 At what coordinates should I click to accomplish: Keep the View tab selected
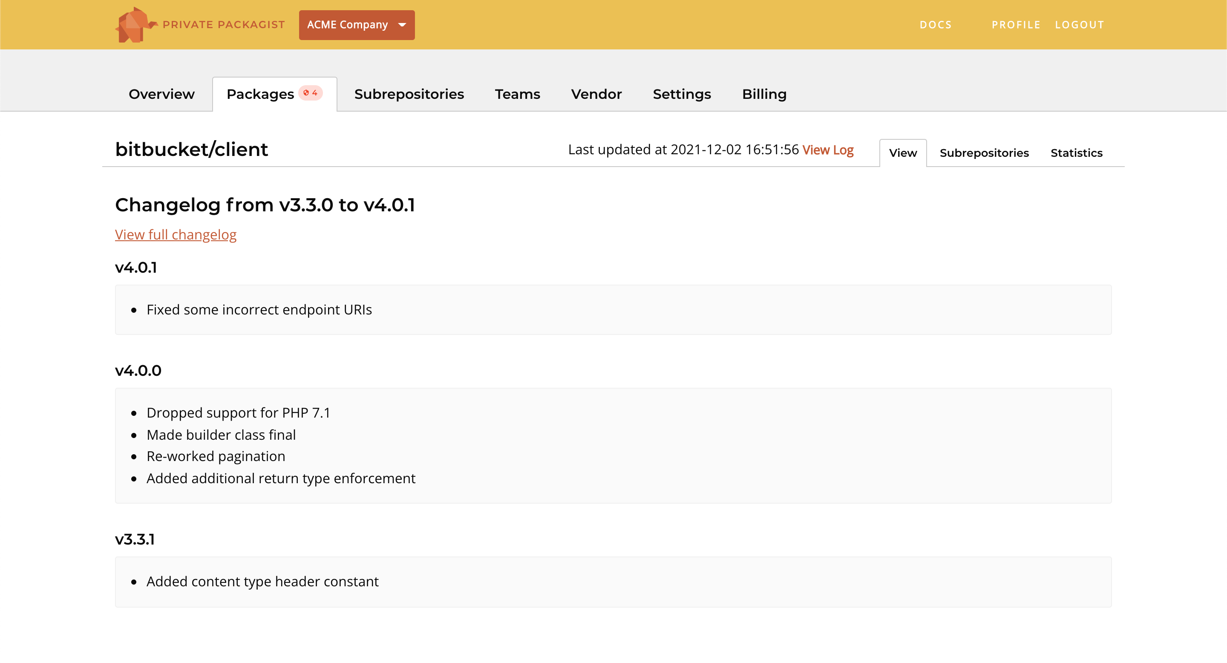click(903, 153)
